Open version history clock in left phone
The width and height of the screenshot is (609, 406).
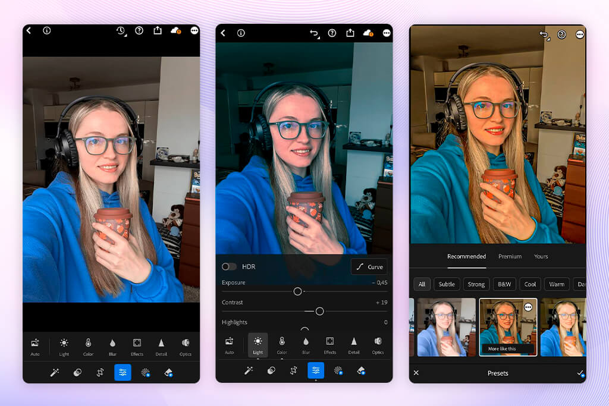(x=121, y=31)
